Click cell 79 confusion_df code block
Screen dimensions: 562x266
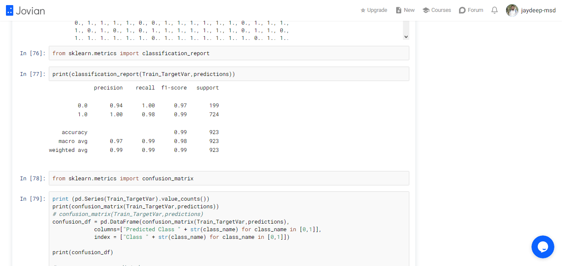click(229, 229)
